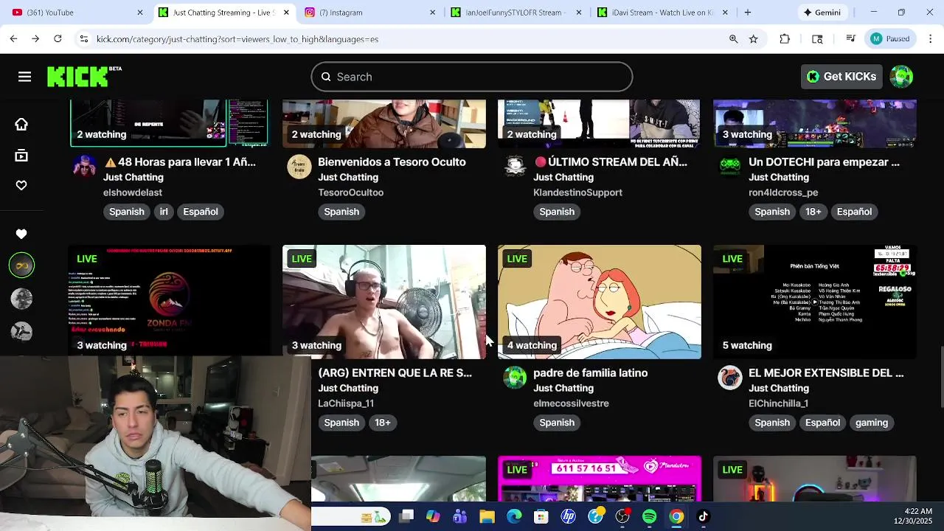Switch to the YouTube tab
This screenshot has height=531, width=944.
point(77,13)
